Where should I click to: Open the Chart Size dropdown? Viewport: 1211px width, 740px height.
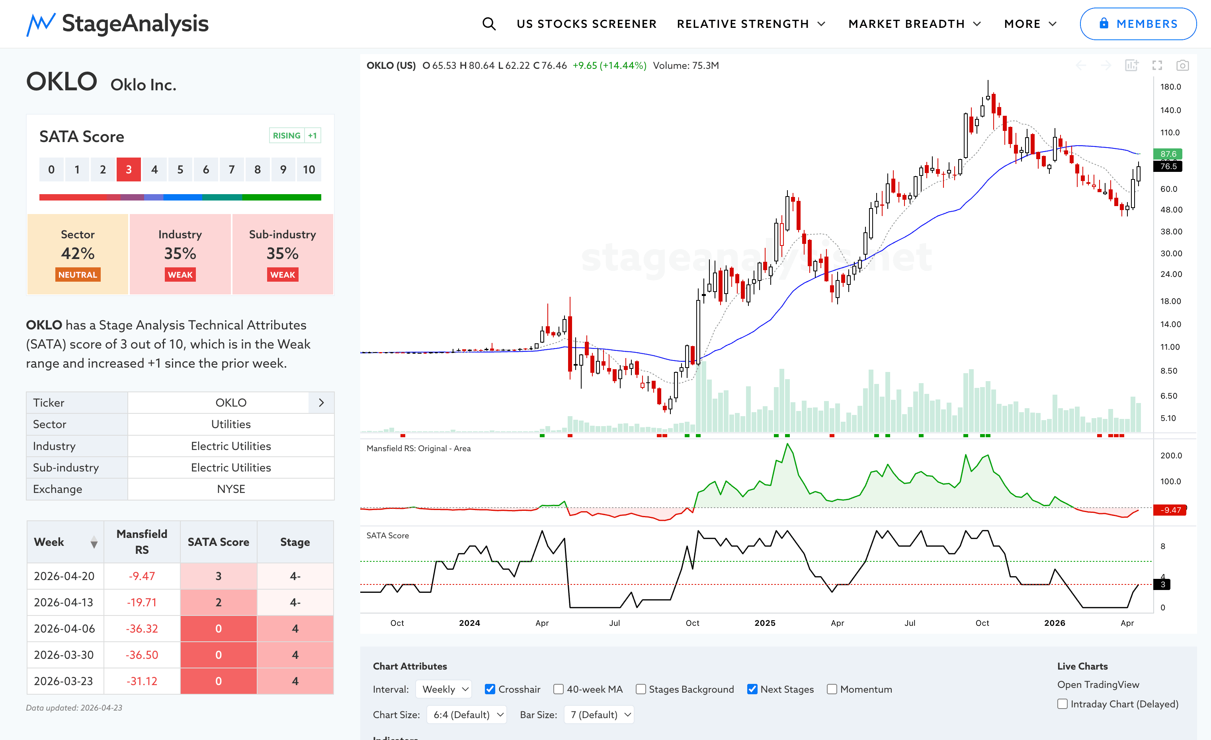pos(467,715)
